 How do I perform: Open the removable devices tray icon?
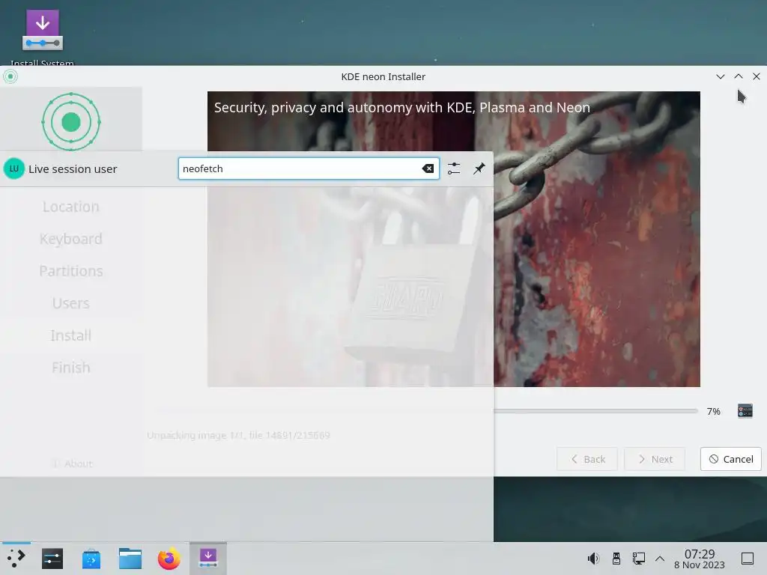[616, 559]
